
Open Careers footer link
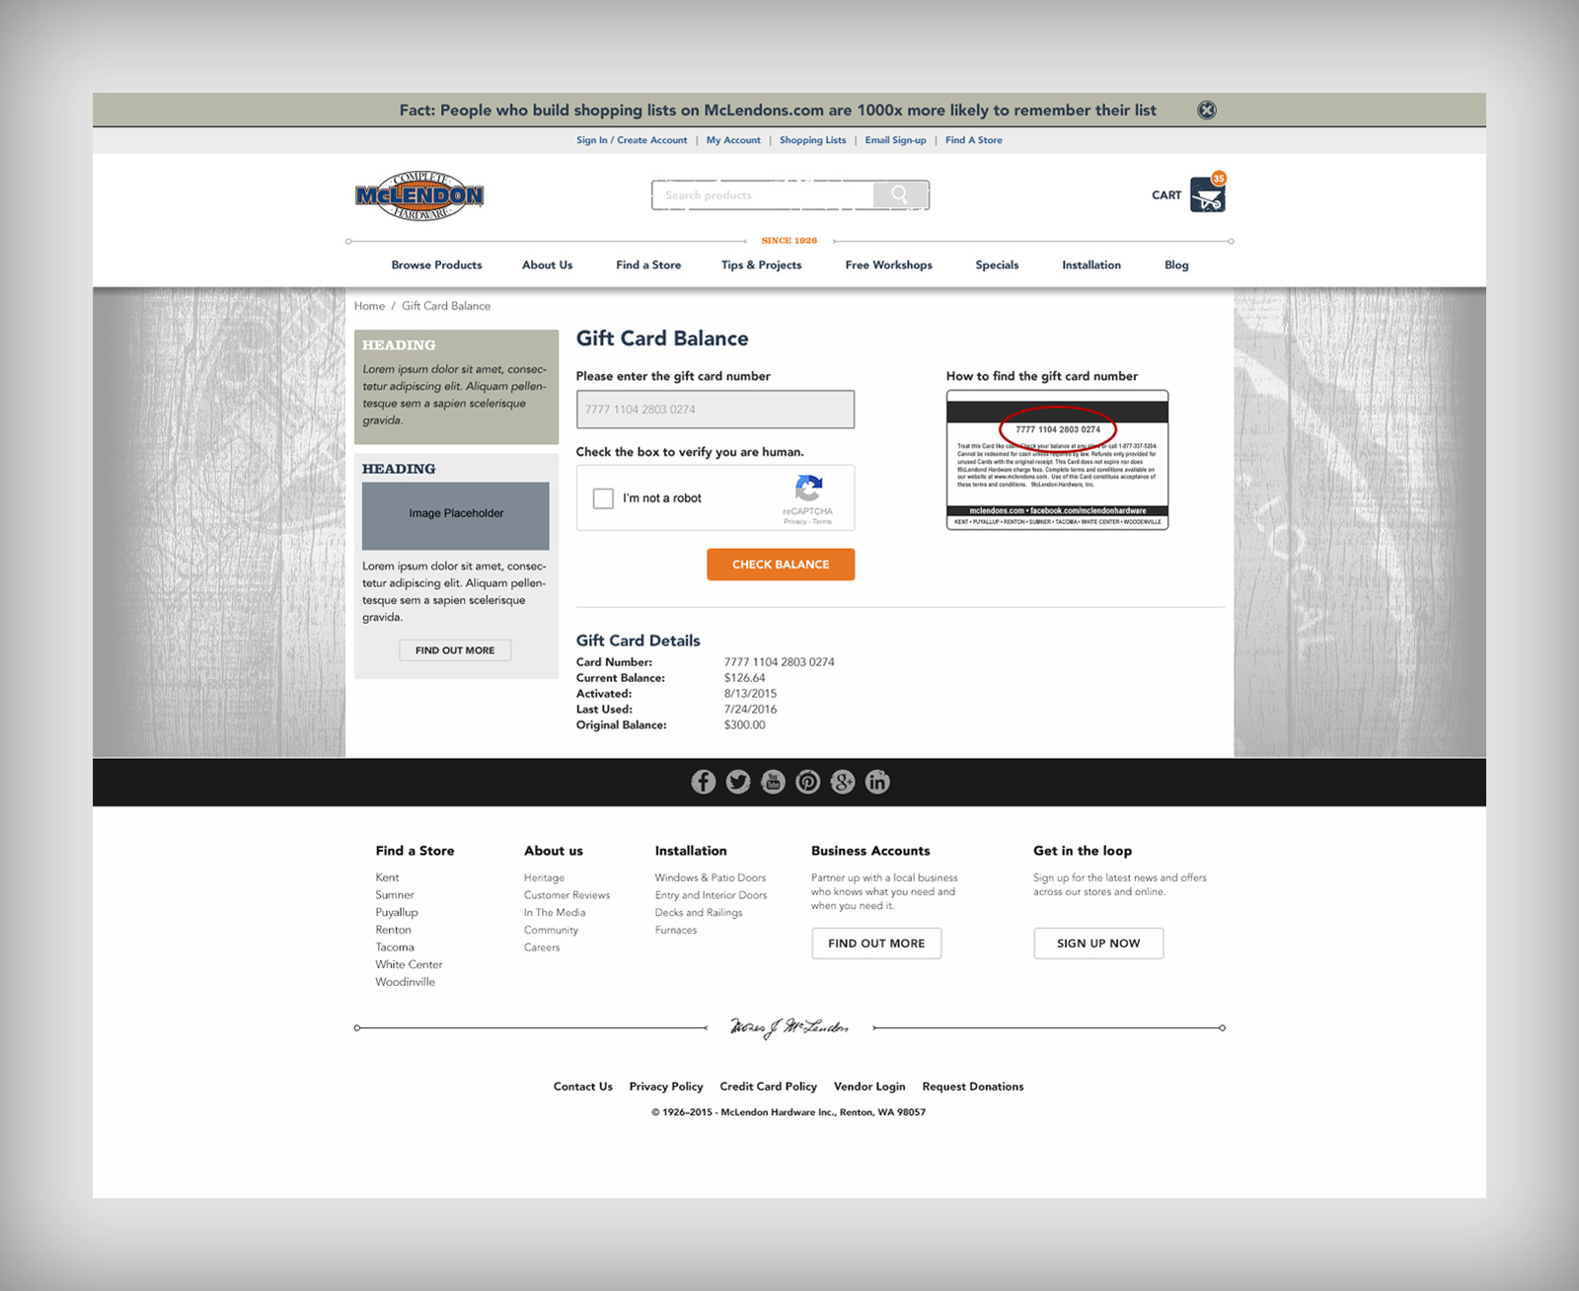click(x=542, y=948)
